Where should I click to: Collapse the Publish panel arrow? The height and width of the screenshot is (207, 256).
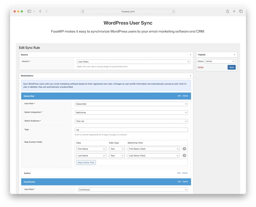234,55
